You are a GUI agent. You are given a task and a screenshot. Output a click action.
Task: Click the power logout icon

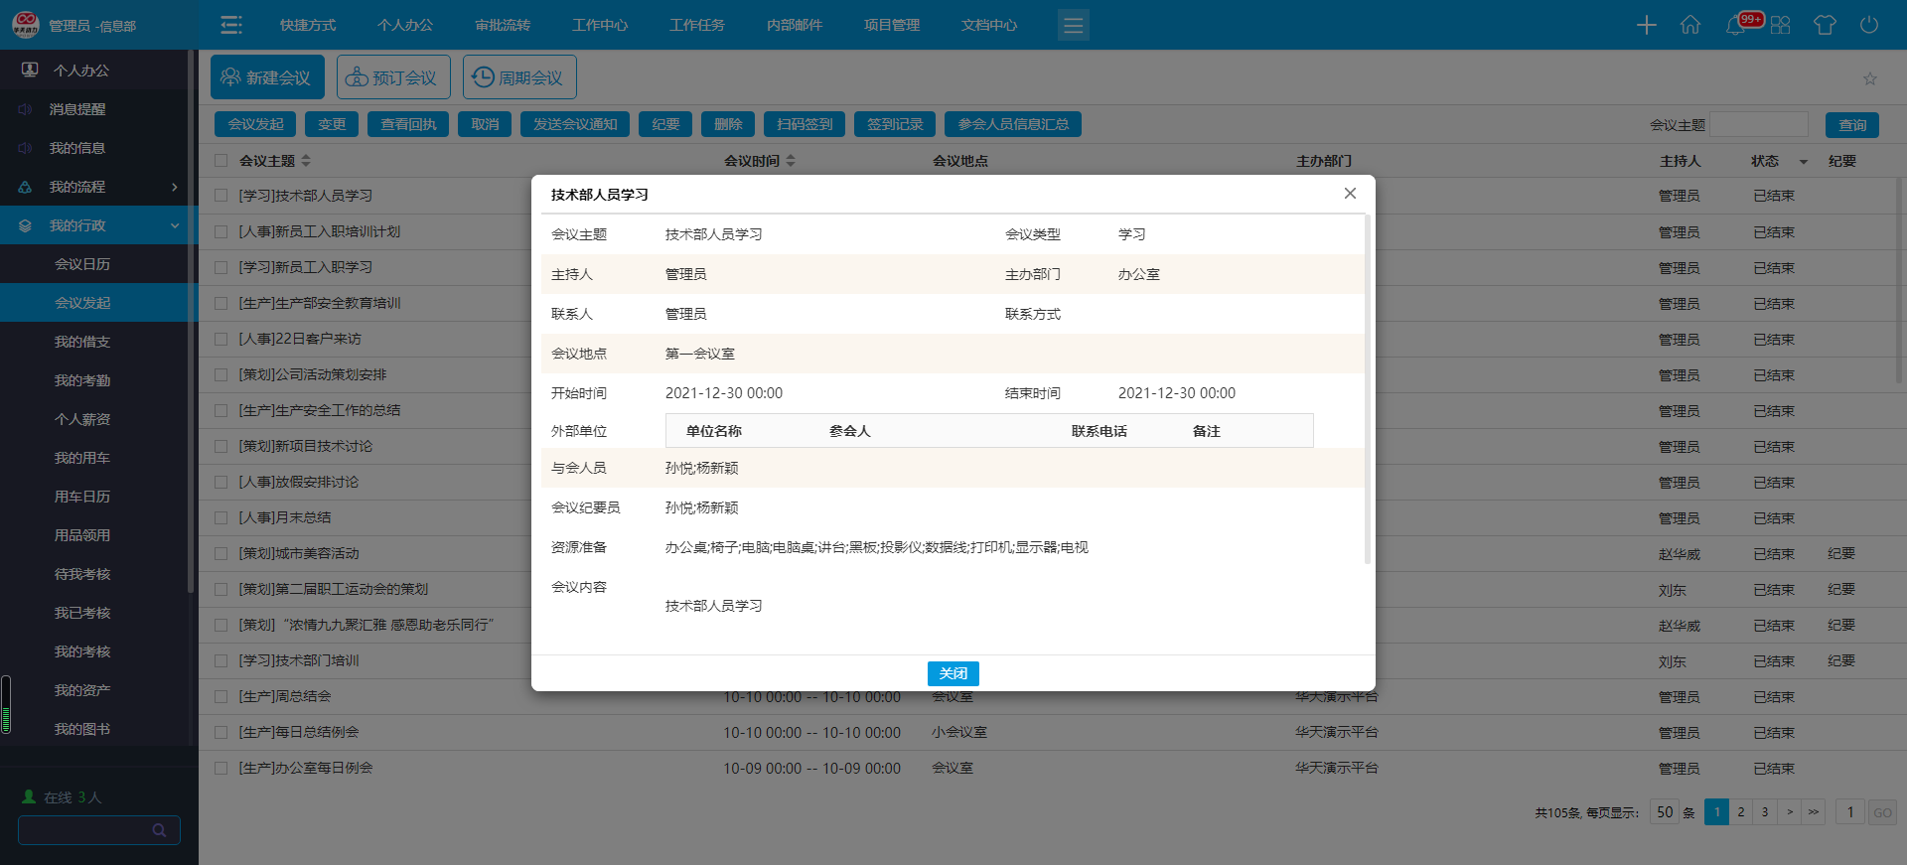[x=1868, y=25]
